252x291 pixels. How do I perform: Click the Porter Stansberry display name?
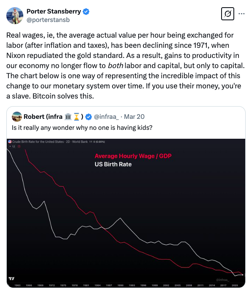click(54, 11)
